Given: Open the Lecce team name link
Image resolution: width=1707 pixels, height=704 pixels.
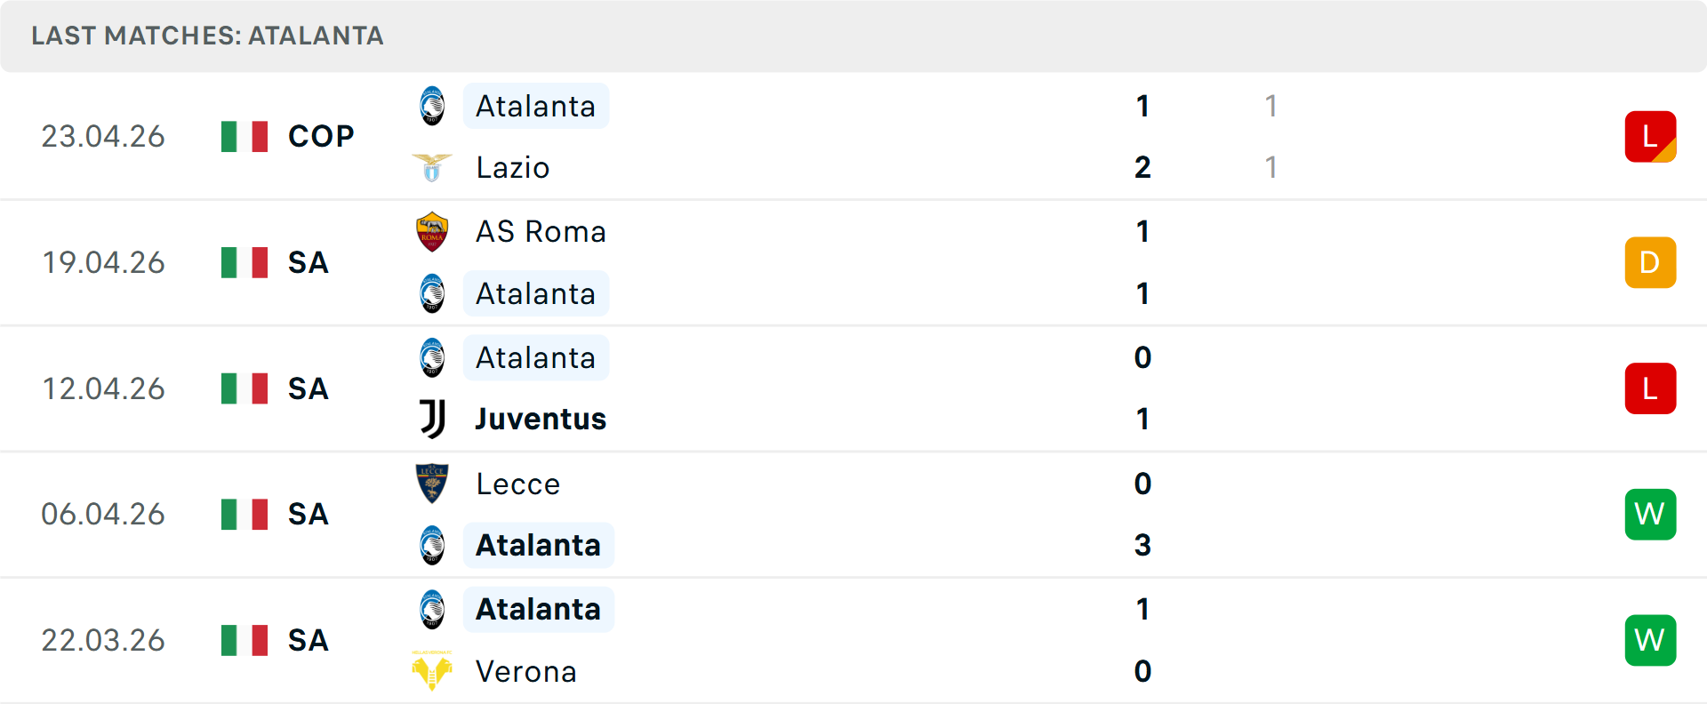Looking at the screenshot, I should point(518,484).
